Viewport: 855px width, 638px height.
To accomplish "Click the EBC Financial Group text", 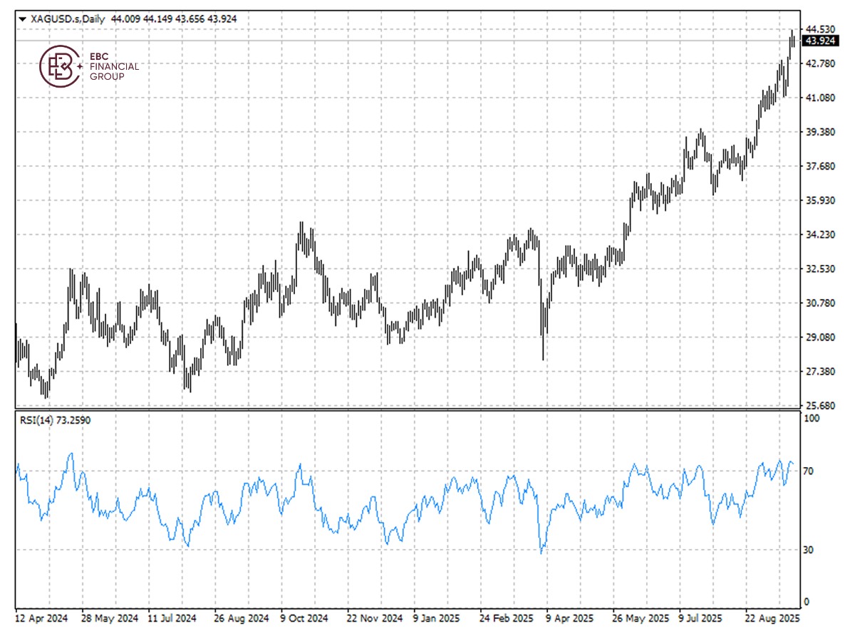I will pos(114,66).
